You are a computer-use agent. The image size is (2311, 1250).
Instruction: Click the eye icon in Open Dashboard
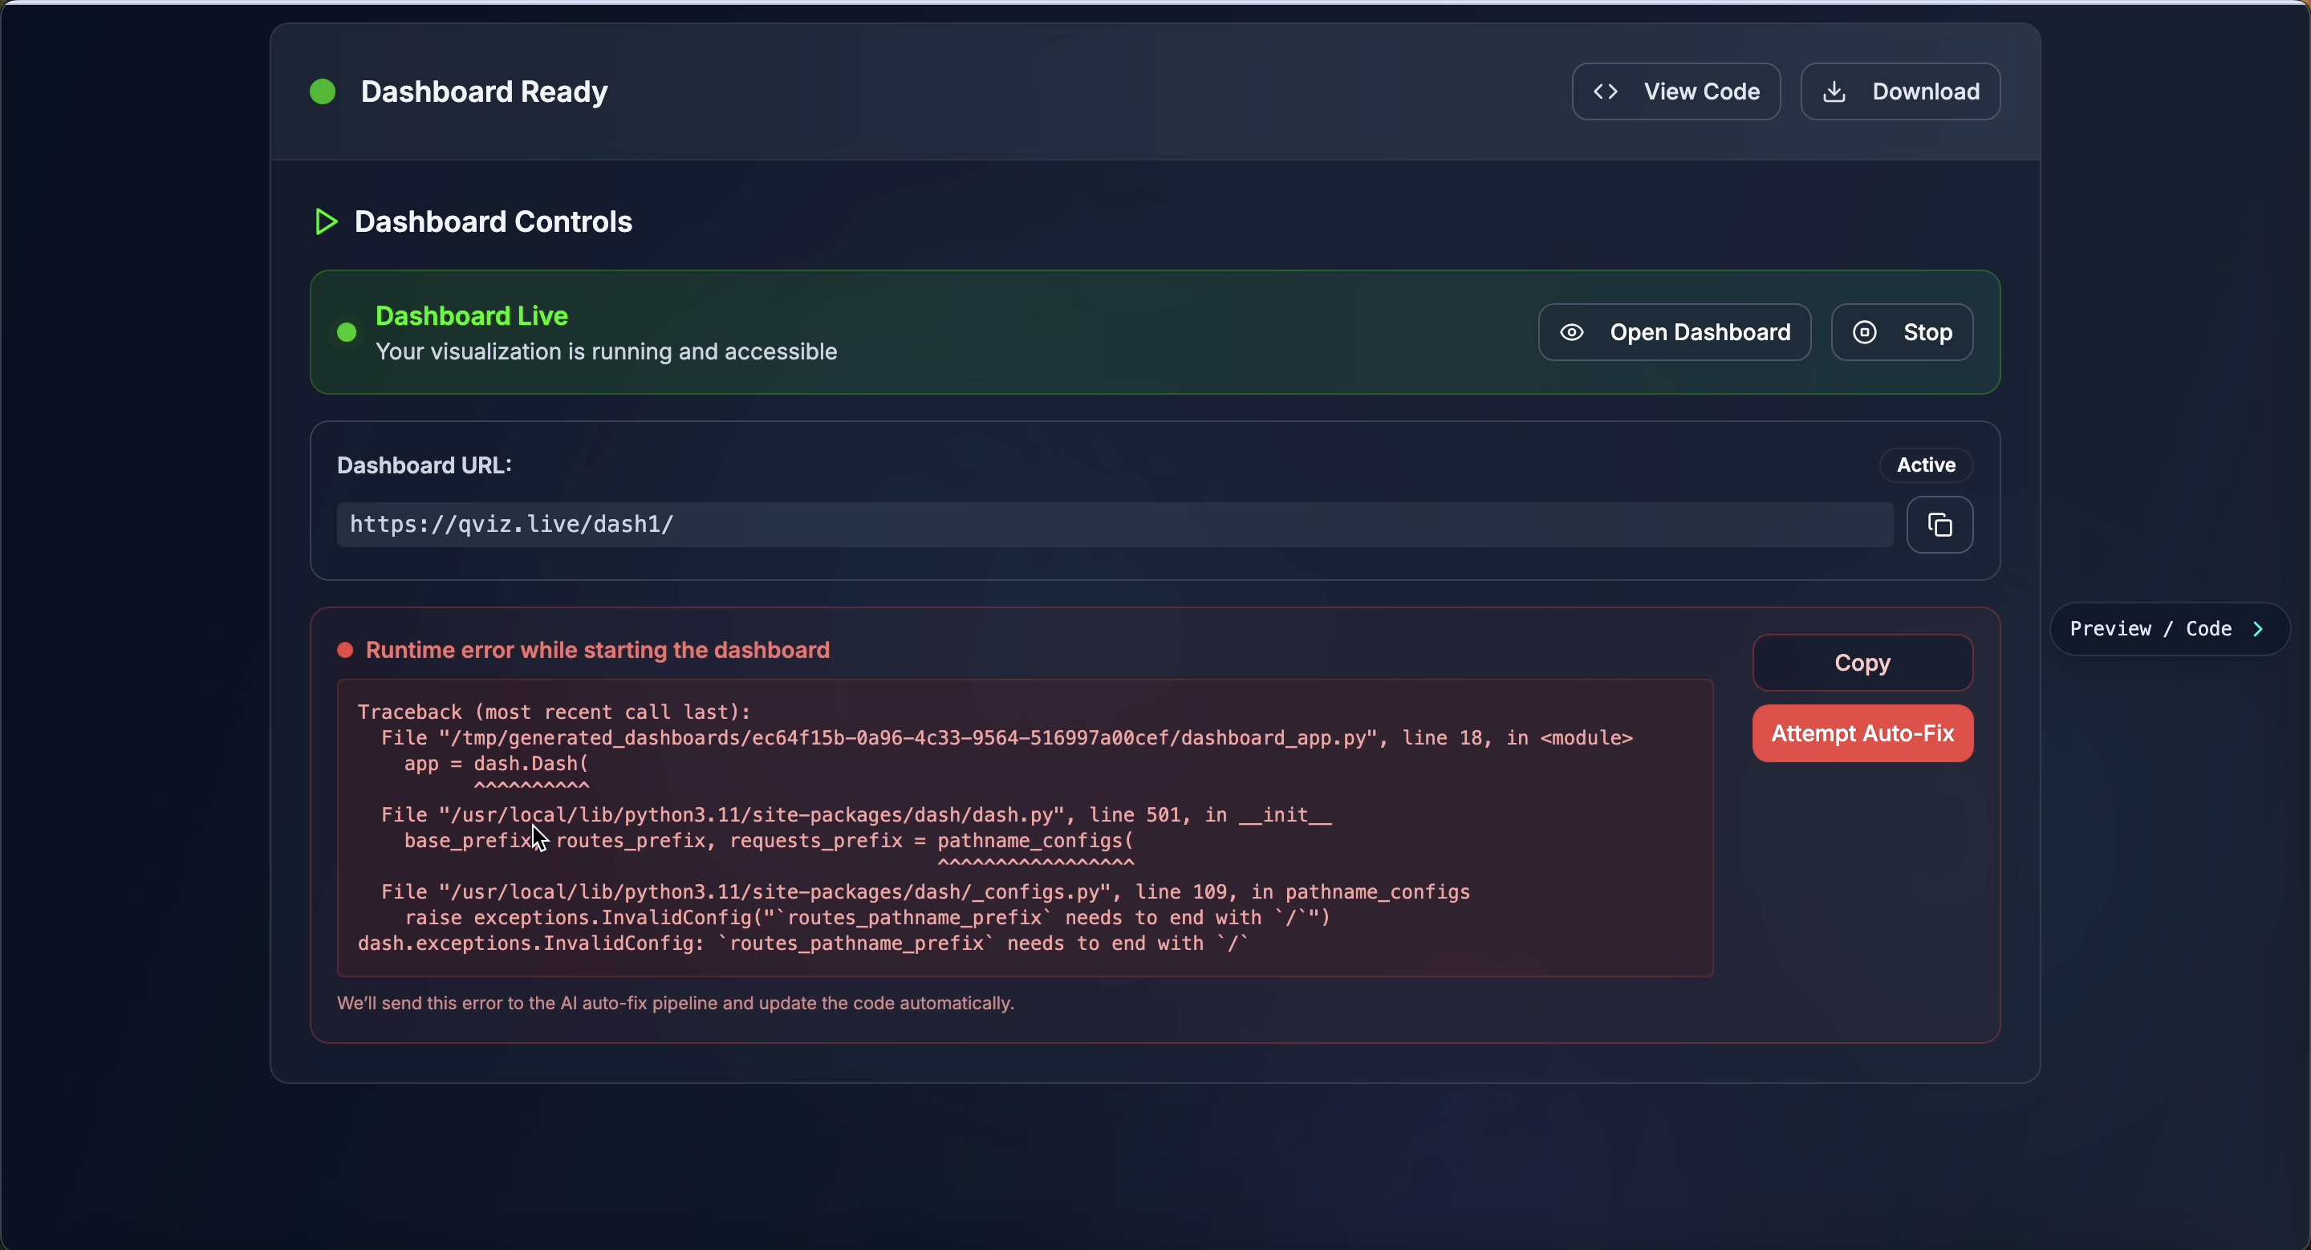[1571, 333]
